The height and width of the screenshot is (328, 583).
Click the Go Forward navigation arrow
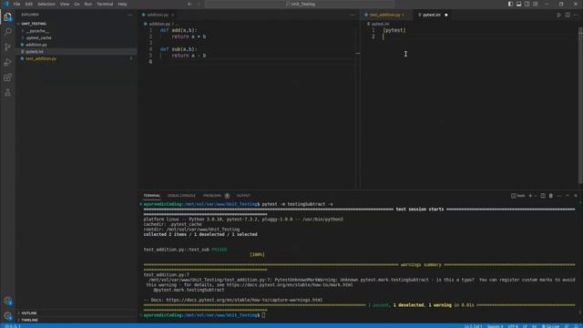(x=199, y=4)
